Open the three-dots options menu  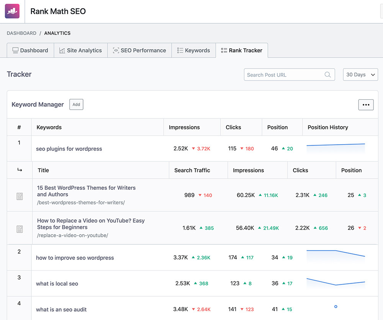tap(366, 105)
